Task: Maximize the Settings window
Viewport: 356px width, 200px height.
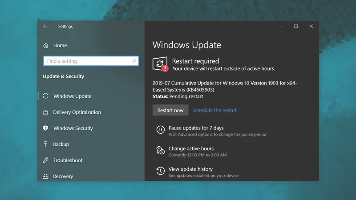Action: 296,26
